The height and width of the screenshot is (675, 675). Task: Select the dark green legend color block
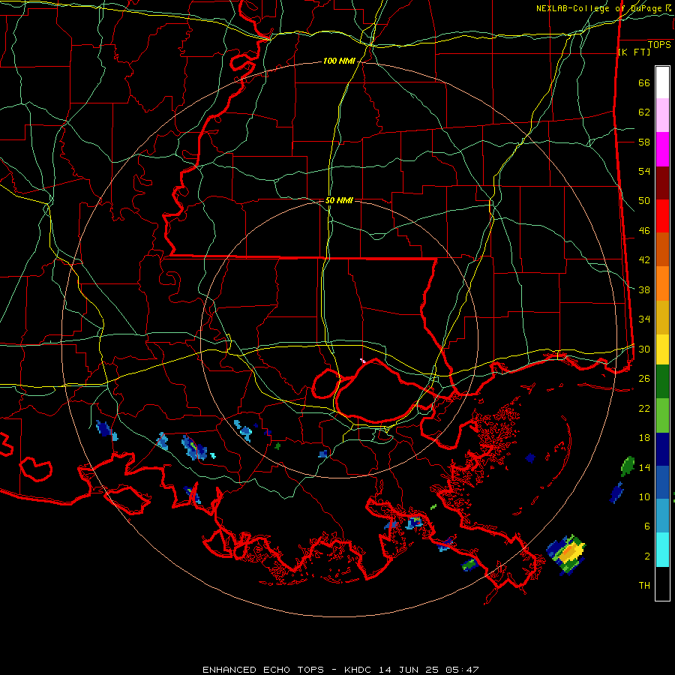point(662,381)
